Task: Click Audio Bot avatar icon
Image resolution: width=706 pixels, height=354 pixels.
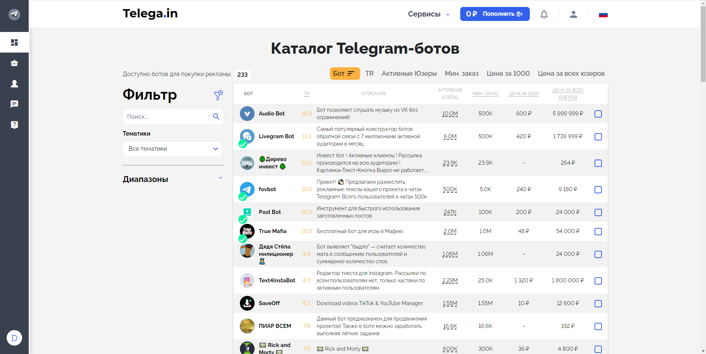Action: pyautogui.click(x=247, y=114)
